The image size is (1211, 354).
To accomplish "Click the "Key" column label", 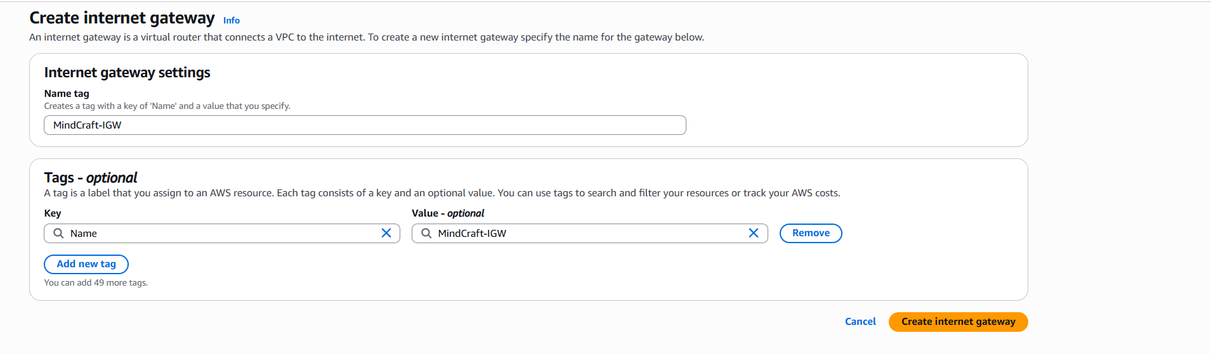I will coord(53,213).
